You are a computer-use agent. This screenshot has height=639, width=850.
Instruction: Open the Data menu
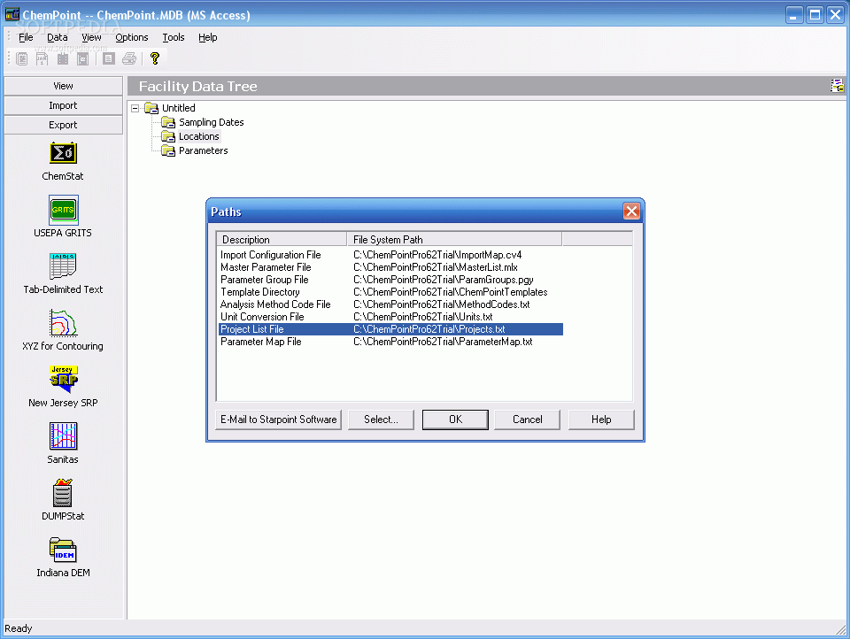click(x=57, y=37)
